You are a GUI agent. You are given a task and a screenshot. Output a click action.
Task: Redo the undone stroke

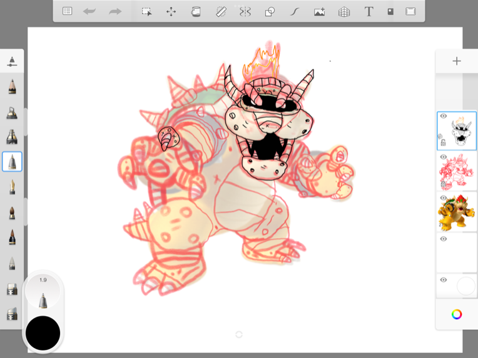click(115, 12)
